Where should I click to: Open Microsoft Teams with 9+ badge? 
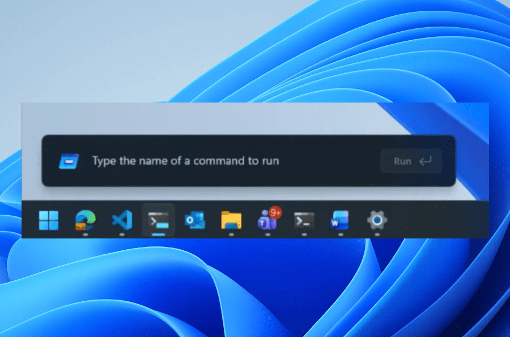pyautogui.click(x=269, y=219)
